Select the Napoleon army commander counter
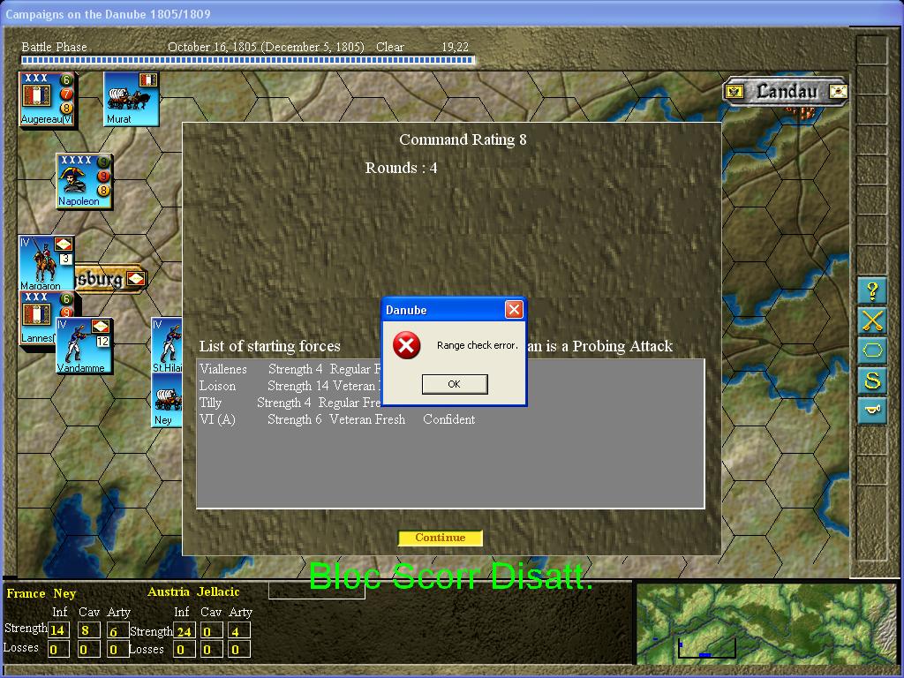Viewport: 904px width, 678px height. coord(84,181)
